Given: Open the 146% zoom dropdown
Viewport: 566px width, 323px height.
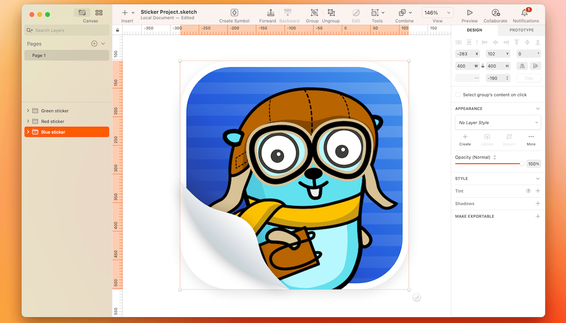Looking at the screenshot, I should (x=437, y=12).
